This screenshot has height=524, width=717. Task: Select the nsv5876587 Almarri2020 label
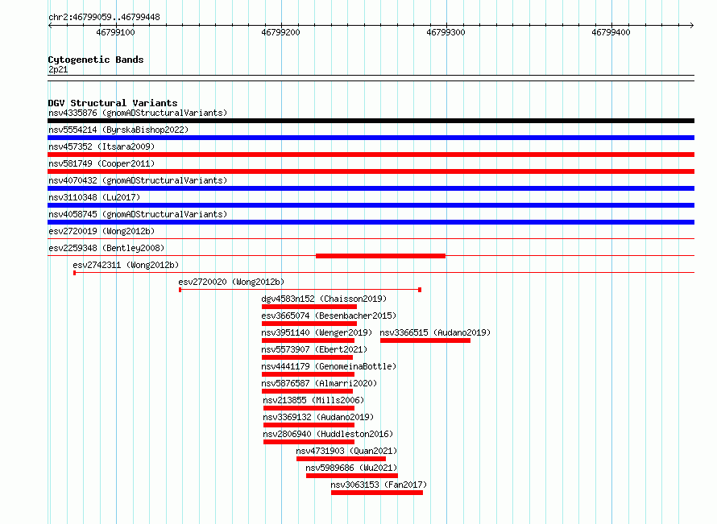tap(319, 383)
